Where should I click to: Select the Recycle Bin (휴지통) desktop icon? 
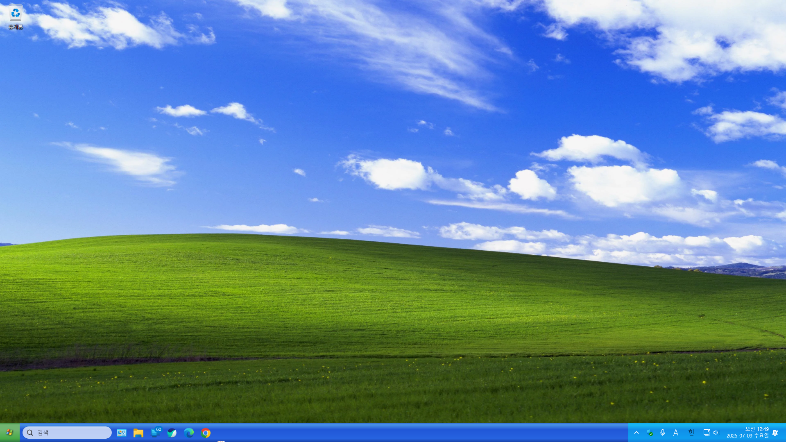coord(16,18)
